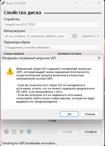Viewport: 105px width, 146px height.
Task: Open the ВЫБРАТЬ split arrow menu
Action: coord(99,36)
